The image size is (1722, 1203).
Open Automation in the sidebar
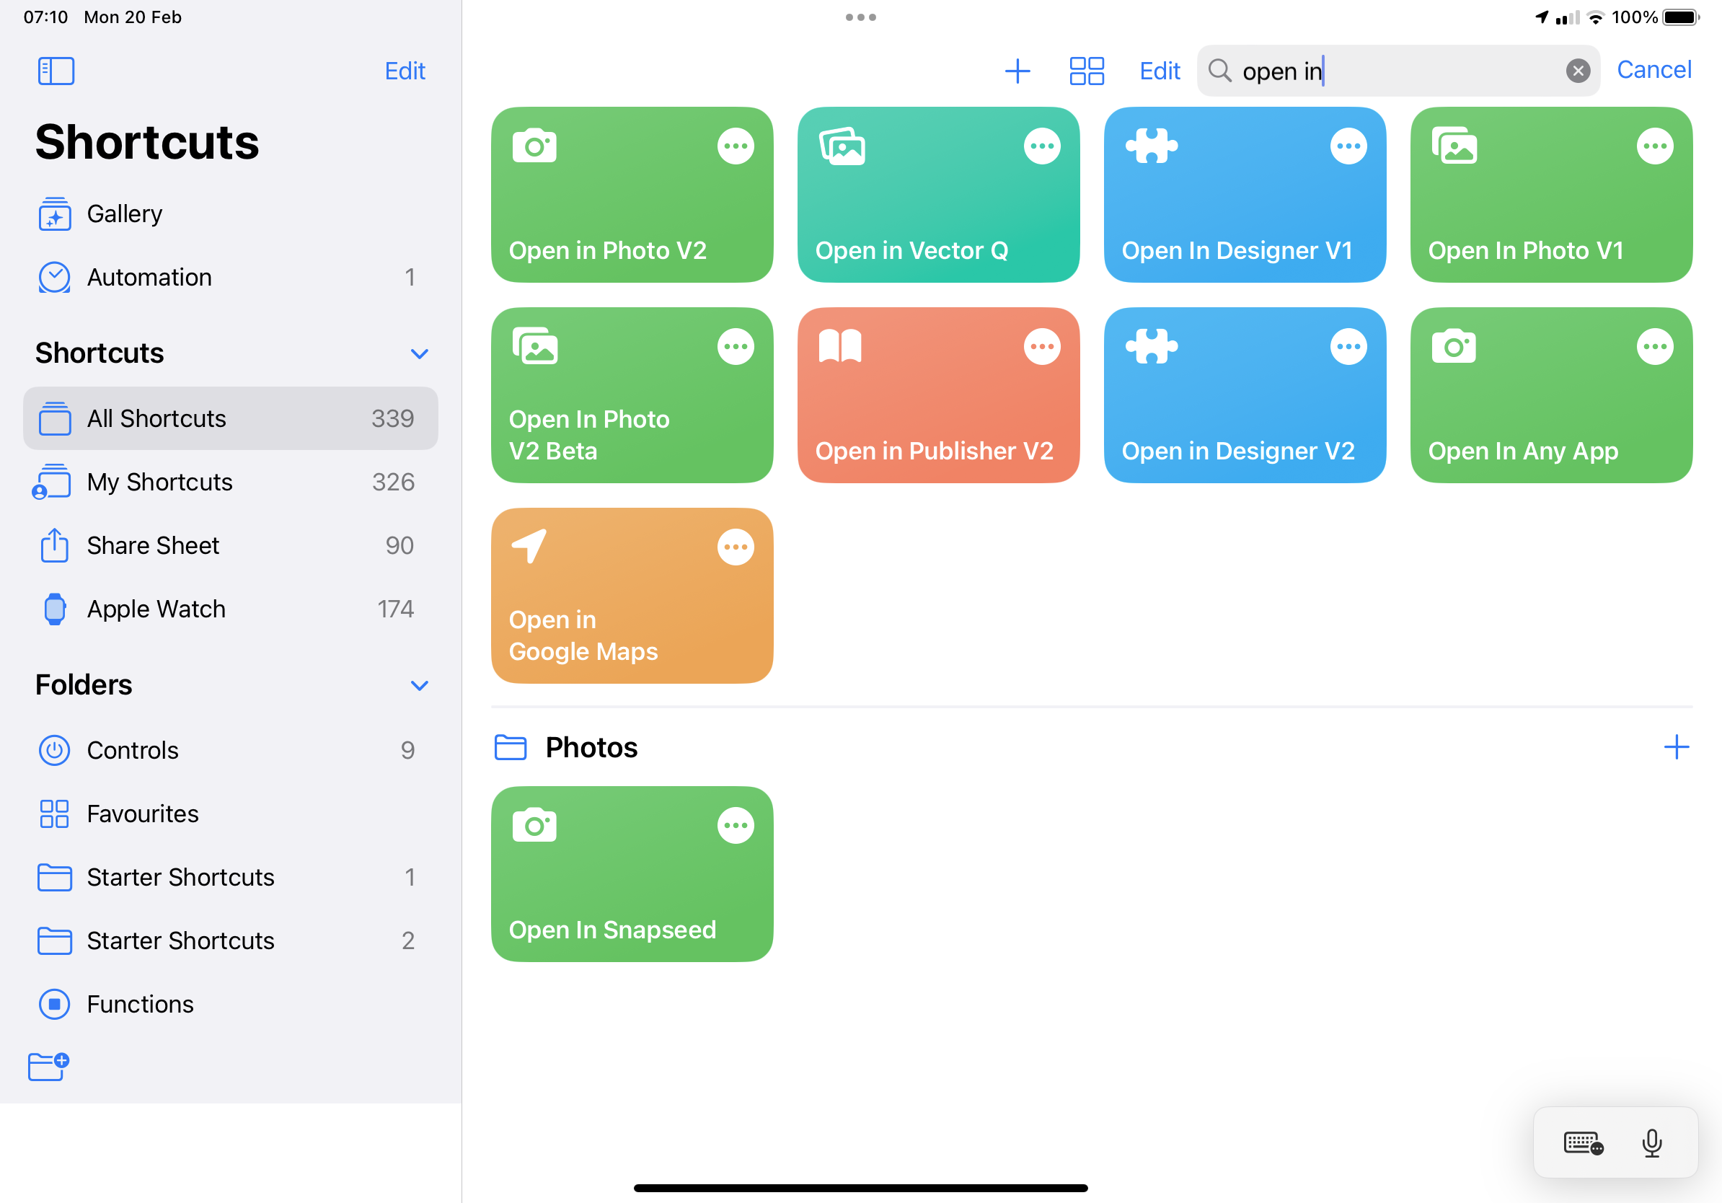pos(230,278)
